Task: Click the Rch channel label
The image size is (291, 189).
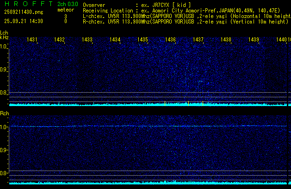Action: [x=4, y=113]
